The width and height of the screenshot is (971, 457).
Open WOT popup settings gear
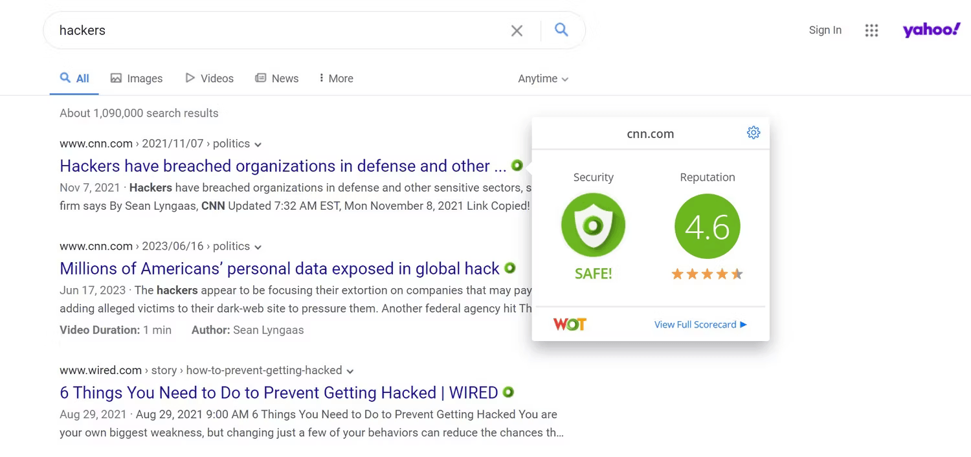click(x=753, y=133)
